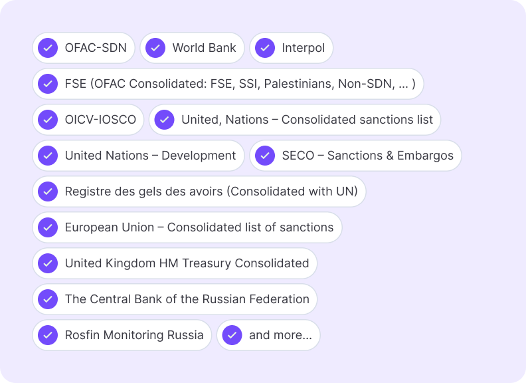Select the Rosfin Monitoring Russia label

134,335
